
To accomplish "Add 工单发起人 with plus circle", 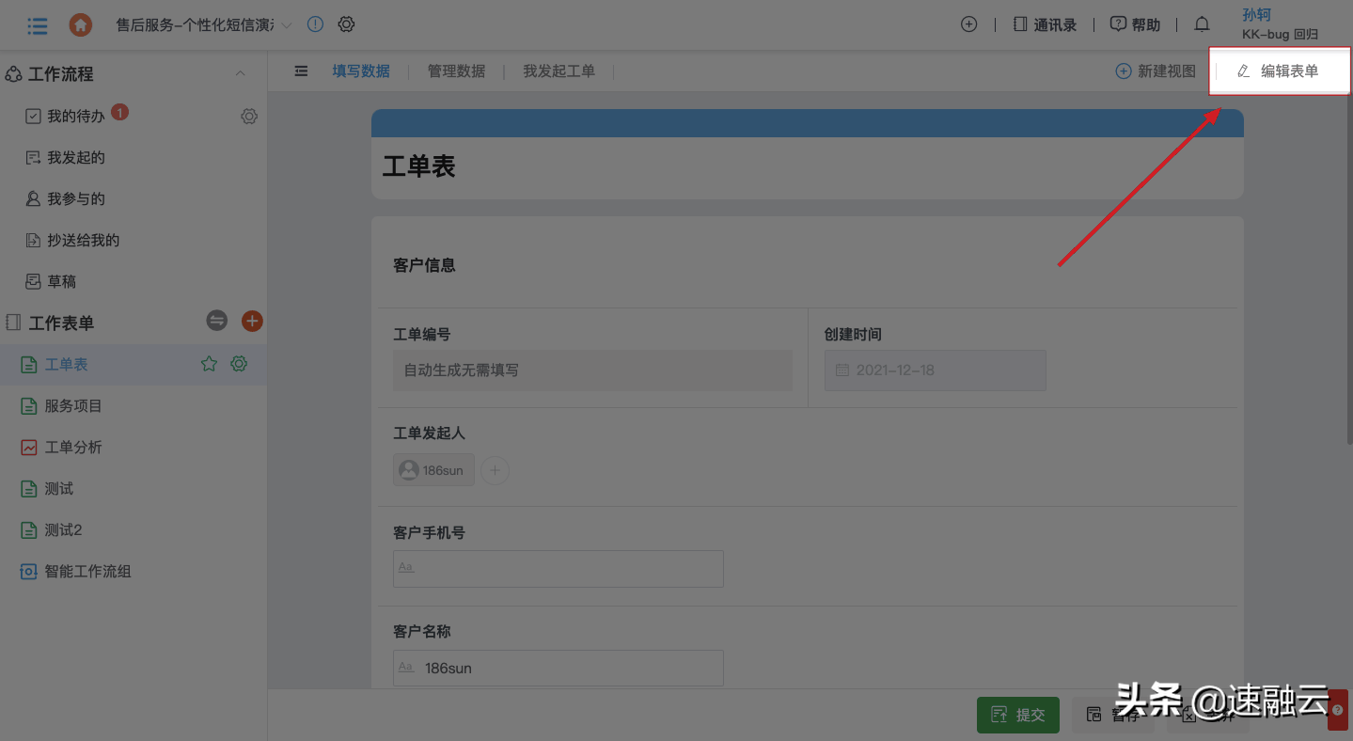I will tap(496, 470).
